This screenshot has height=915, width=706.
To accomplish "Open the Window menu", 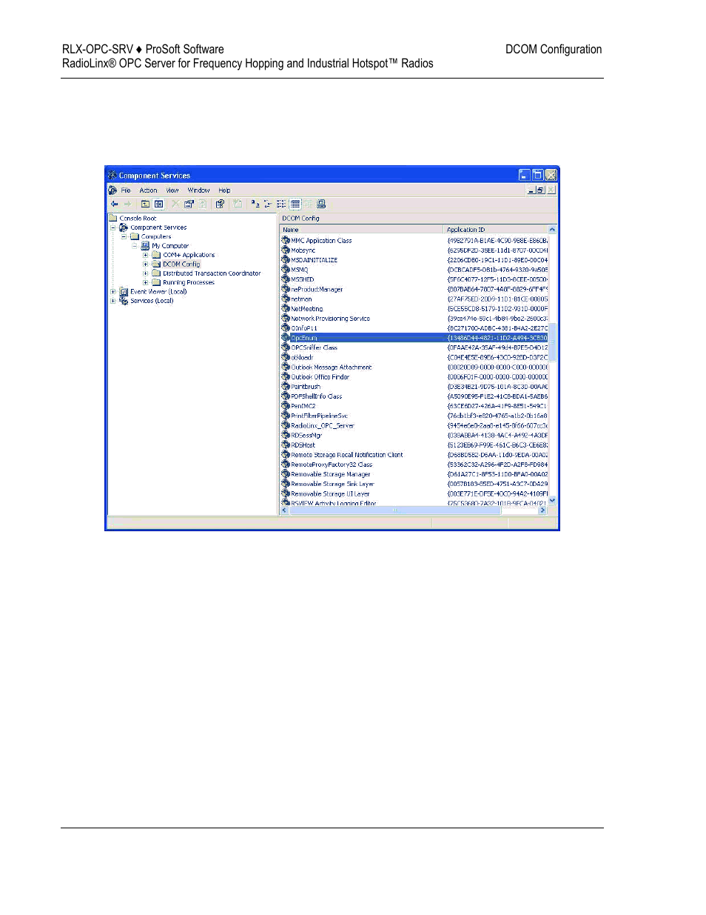I will (x=198, y=190).
